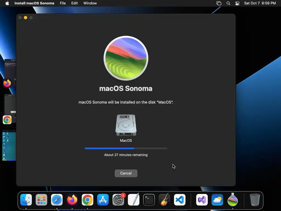Click the macOS Sonoma logo image
281x211 pixels.
pyautogui.click(x=126, y=58)
